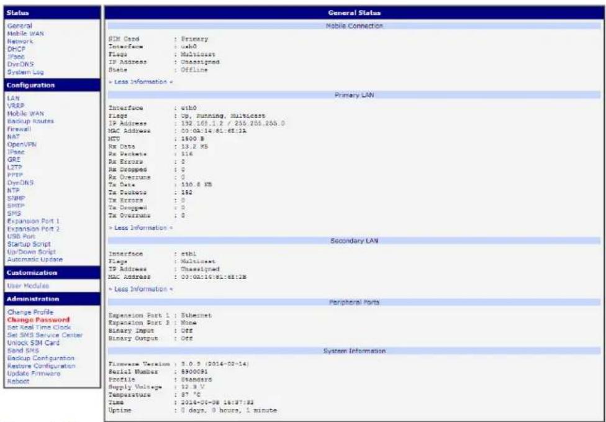Open Firewall configuration
Screen dimensions: 606x422
coord(19,129)
